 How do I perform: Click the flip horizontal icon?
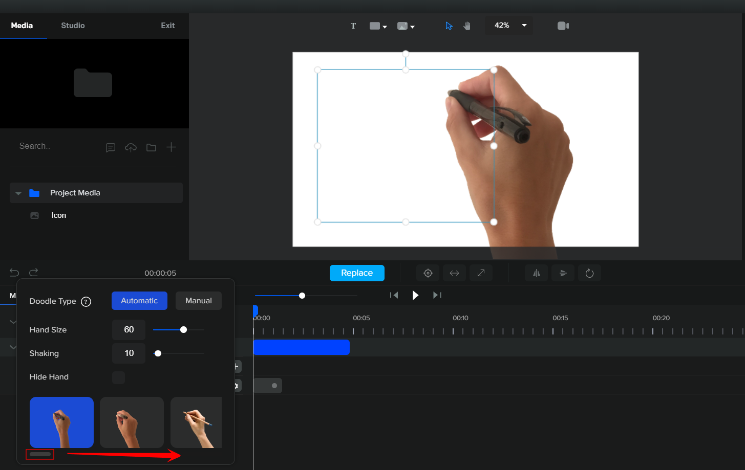(x=537, y=273)
